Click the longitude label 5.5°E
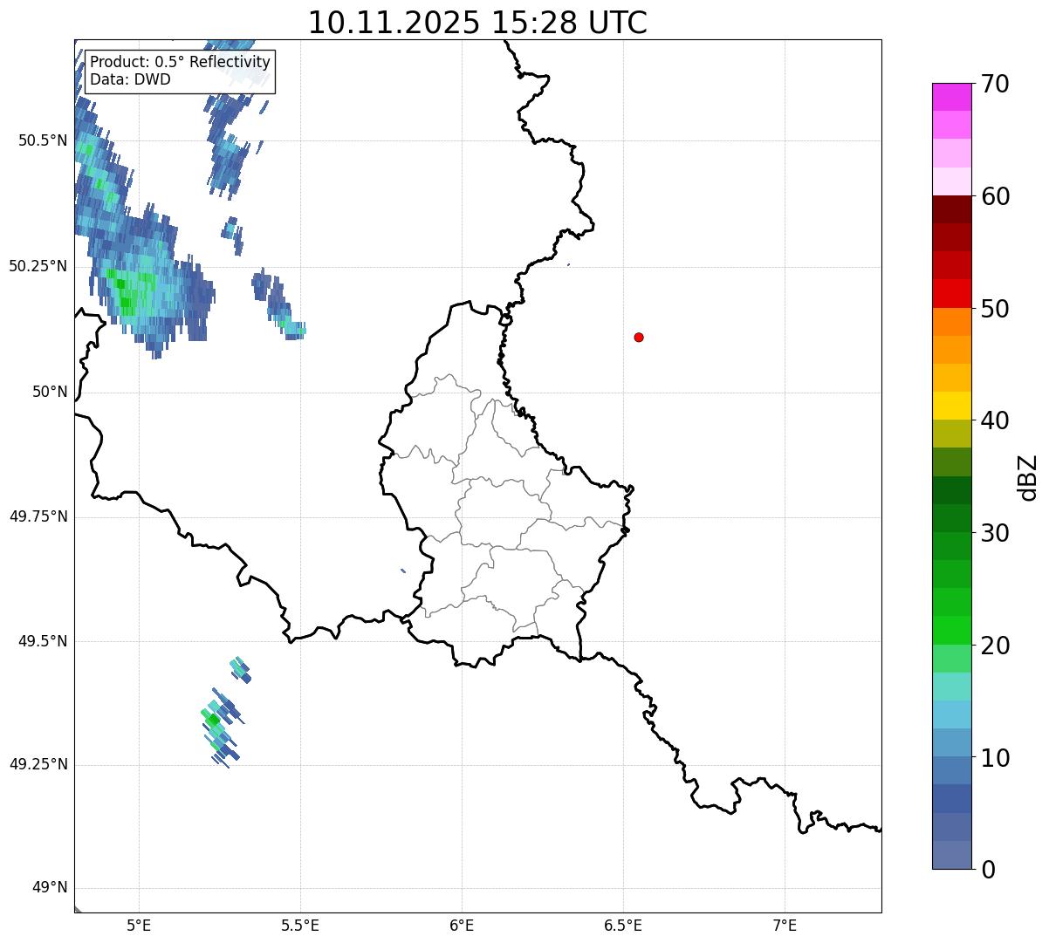The image size is (1049, 943). [x=300, y=925]
